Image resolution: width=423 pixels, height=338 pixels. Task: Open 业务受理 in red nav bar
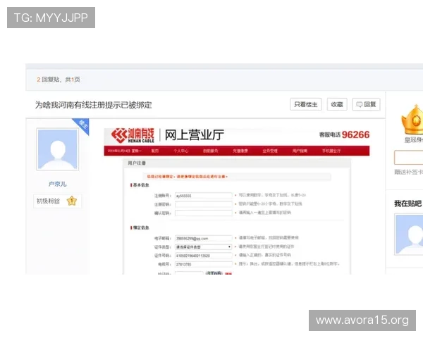[x=270, y=151]
